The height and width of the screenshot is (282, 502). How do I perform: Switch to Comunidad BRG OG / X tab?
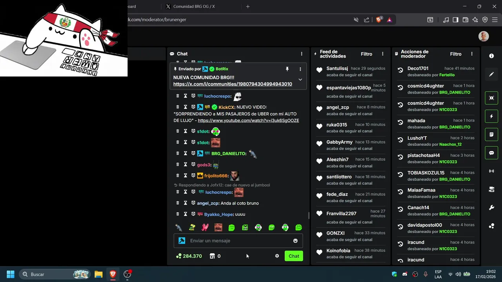point(194,6)
